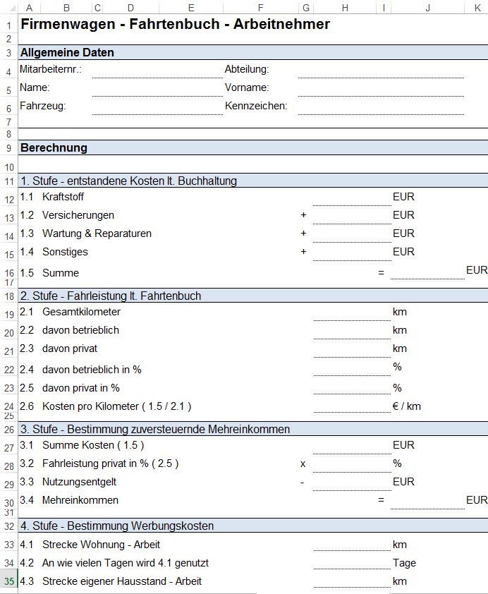Select column D header

pyautogui.click(x=130, y=8)
